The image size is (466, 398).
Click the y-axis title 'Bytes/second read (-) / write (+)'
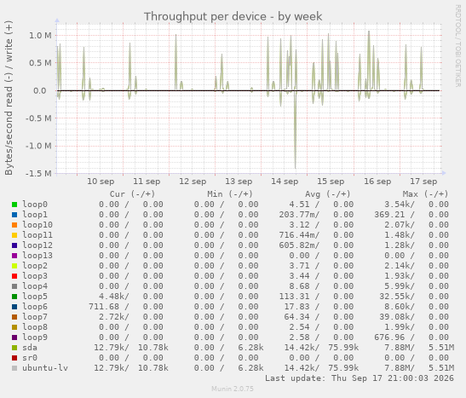(x=9, y=98)
